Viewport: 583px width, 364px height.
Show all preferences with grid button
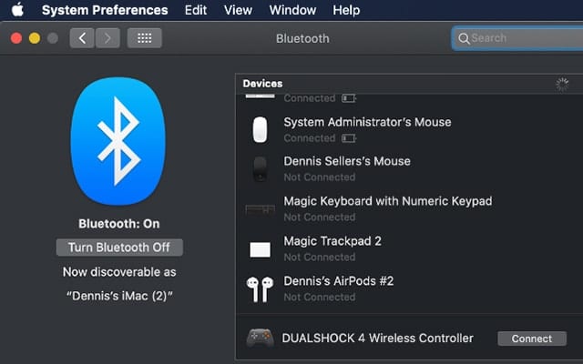click(x=144, y=38)
